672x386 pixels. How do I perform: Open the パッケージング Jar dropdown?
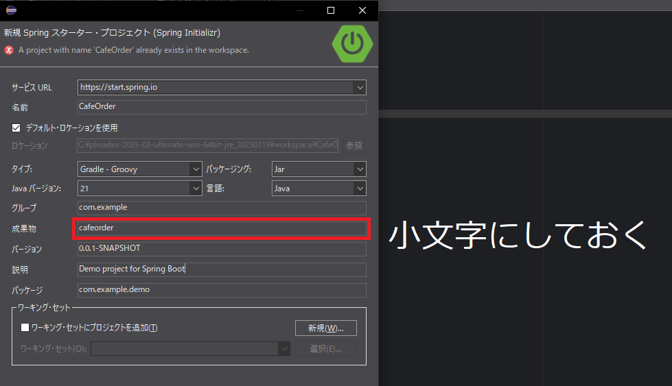click(x=359, y=169)
